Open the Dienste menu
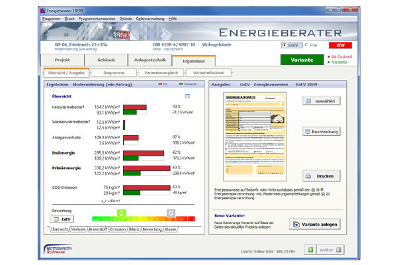 (x=126, y=19)
